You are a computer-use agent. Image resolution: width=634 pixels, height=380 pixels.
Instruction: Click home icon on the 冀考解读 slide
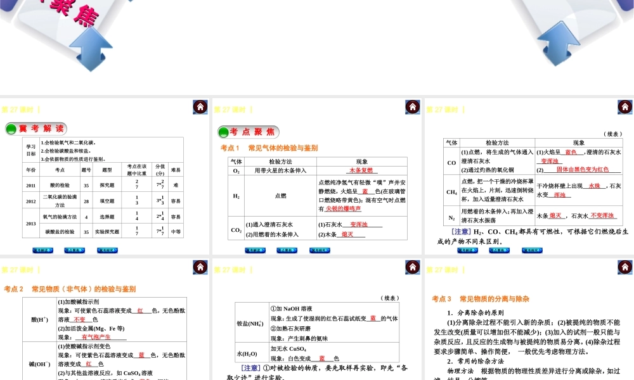[x=200, y=107]
